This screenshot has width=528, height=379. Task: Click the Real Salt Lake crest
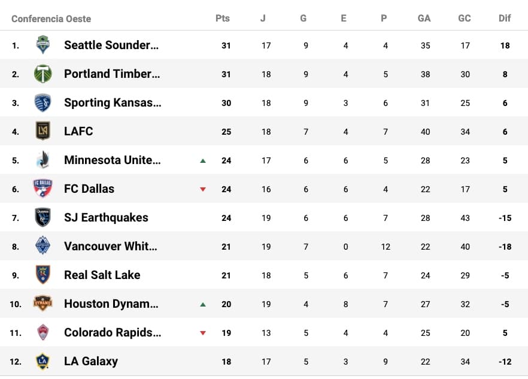point(43,275)
